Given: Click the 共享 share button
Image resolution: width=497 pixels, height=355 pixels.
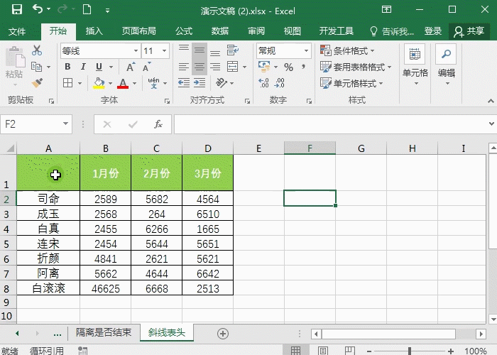Looking at the screenshot, I should point(470,31).
